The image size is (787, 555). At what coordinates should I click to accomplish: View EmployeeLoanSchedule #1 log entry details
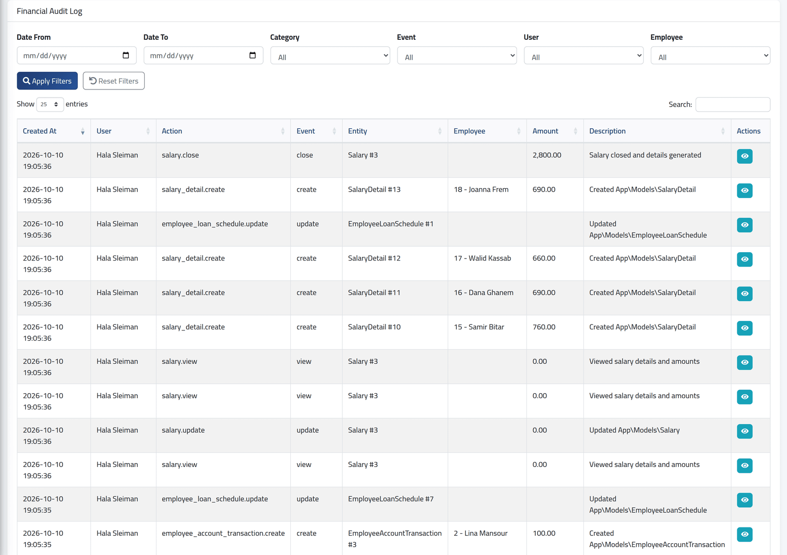[744, 225]
